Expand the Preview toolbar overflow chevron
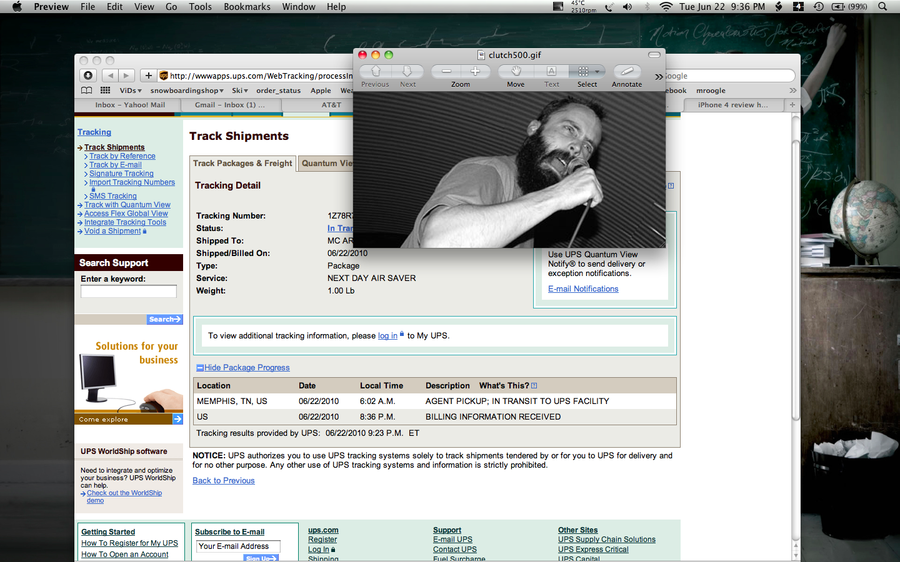The width and height of the screenshot is (900, 562). pos(659,77)
